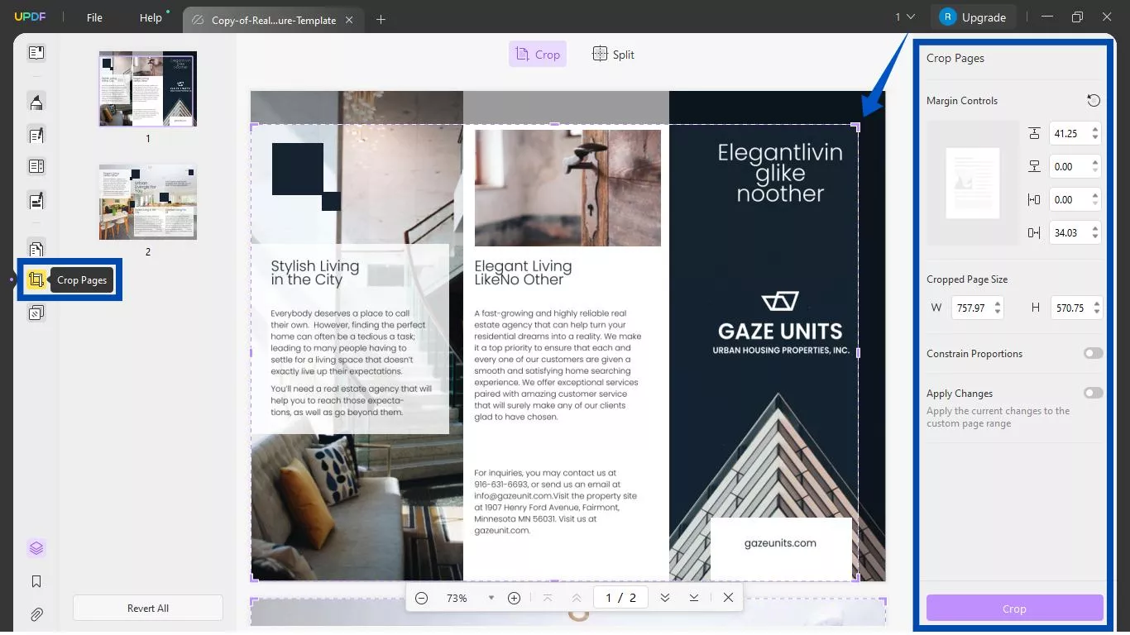Open the Attachment paperclip icon
This screenshot has height=635, width=1130.
coord(36,614)
